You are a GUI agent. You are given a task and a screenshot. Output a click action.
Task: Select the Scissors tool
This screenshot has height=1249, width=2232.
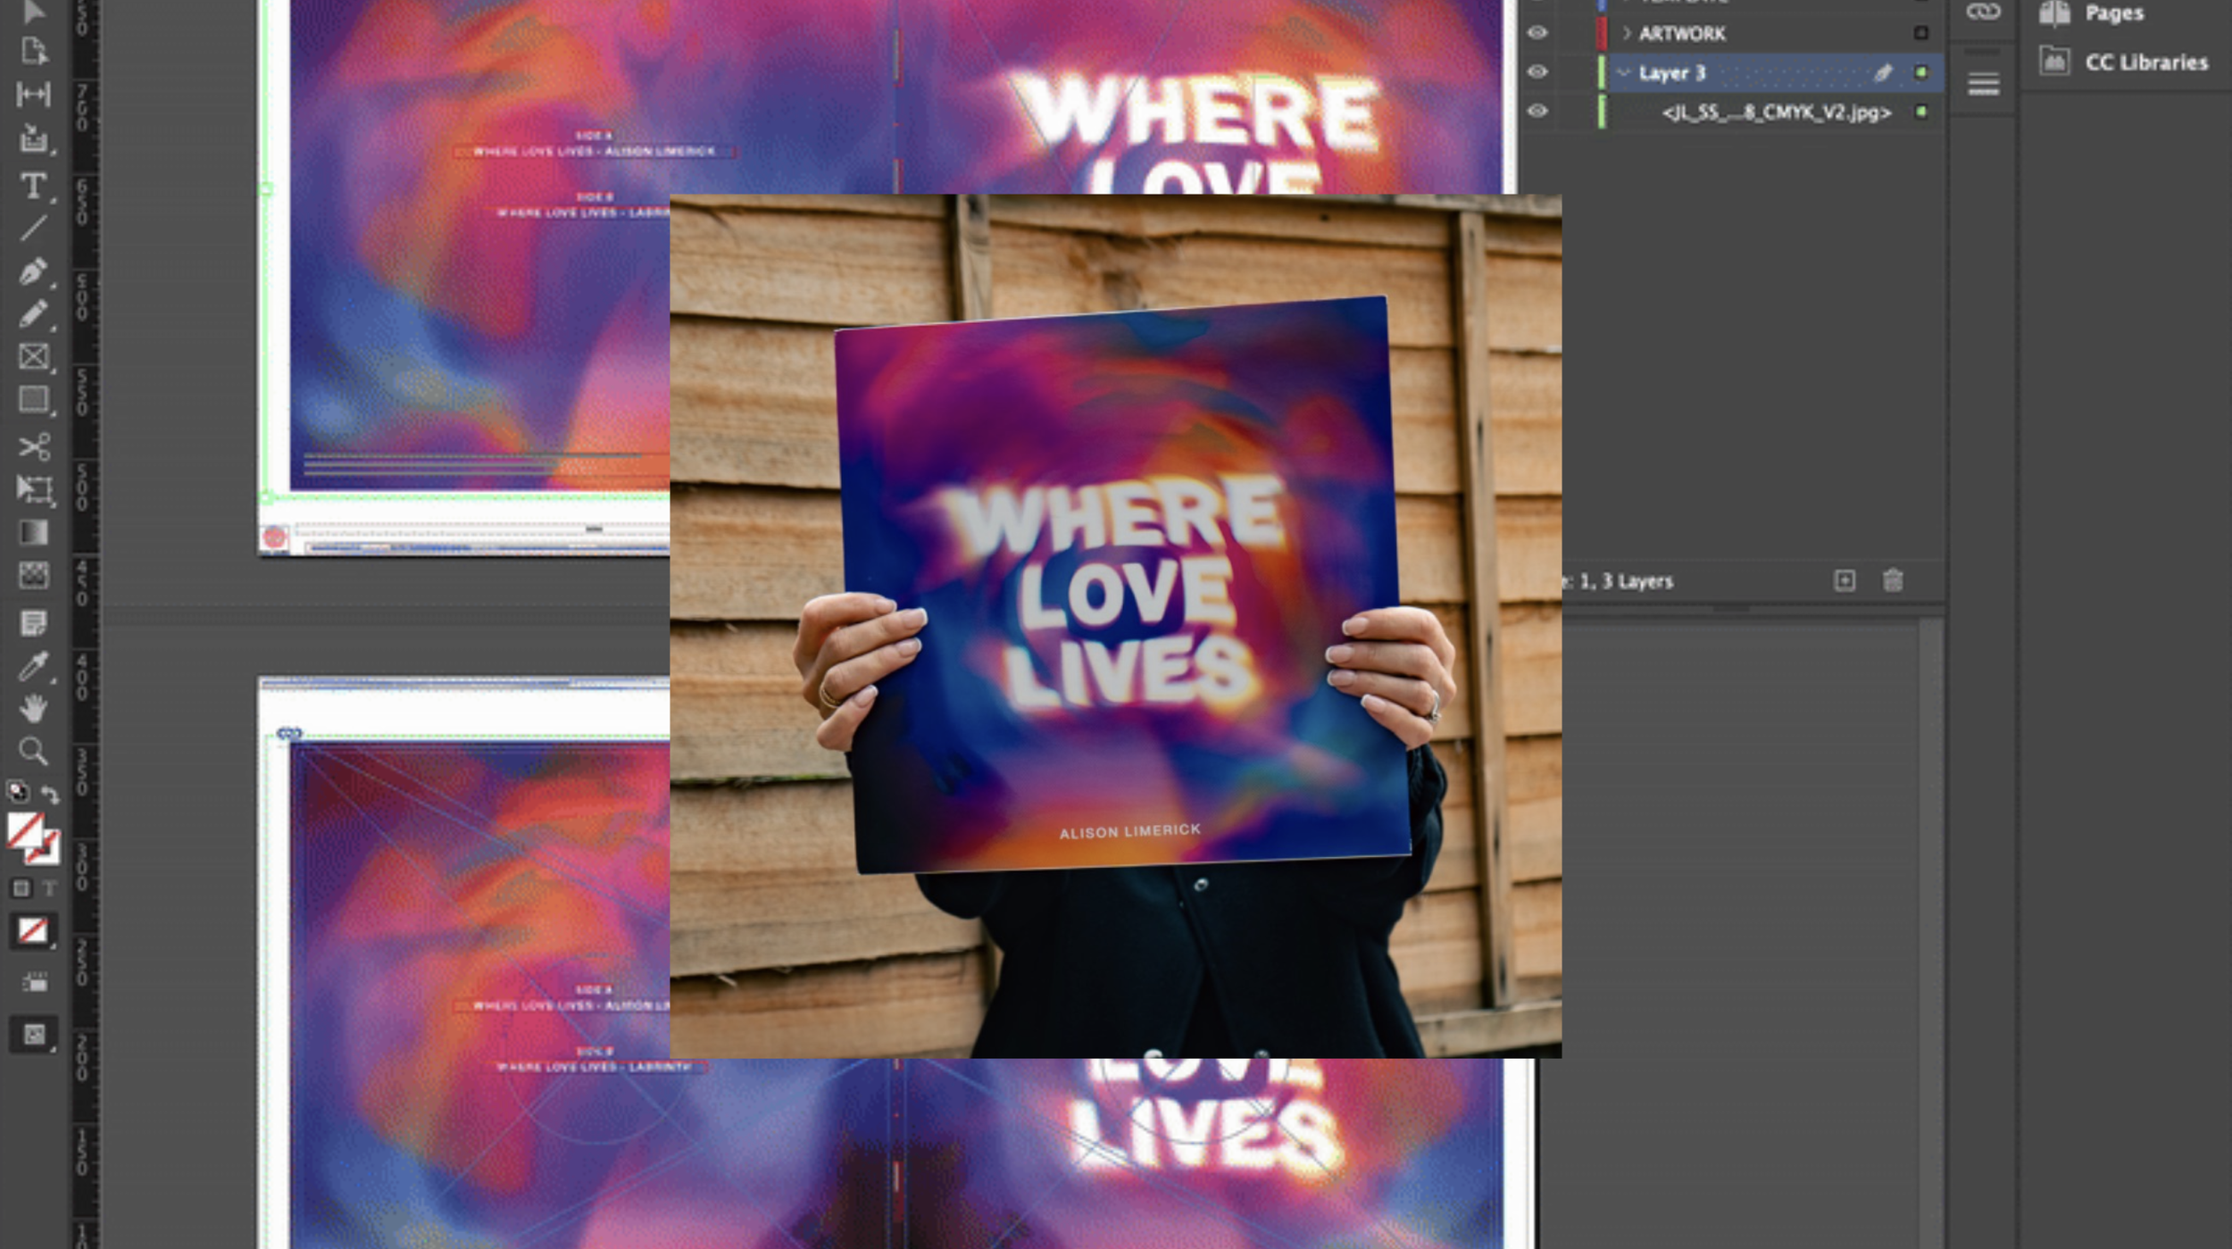tap(34, 445)
